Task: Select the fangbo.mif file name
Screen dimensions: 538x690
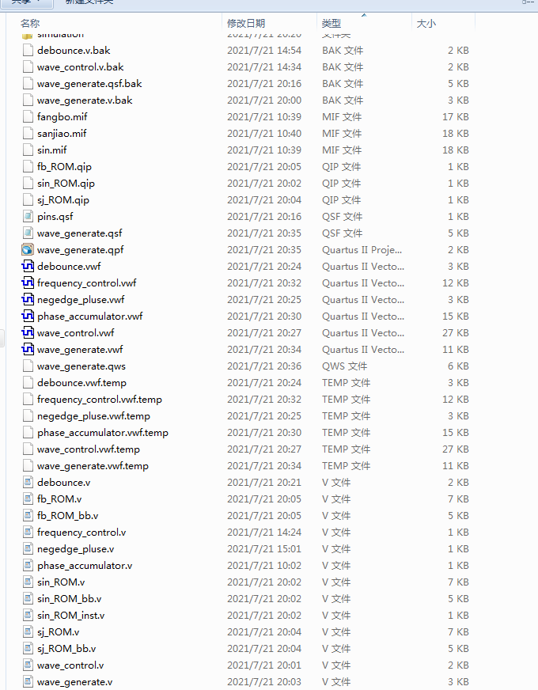Action: (62, 117)
